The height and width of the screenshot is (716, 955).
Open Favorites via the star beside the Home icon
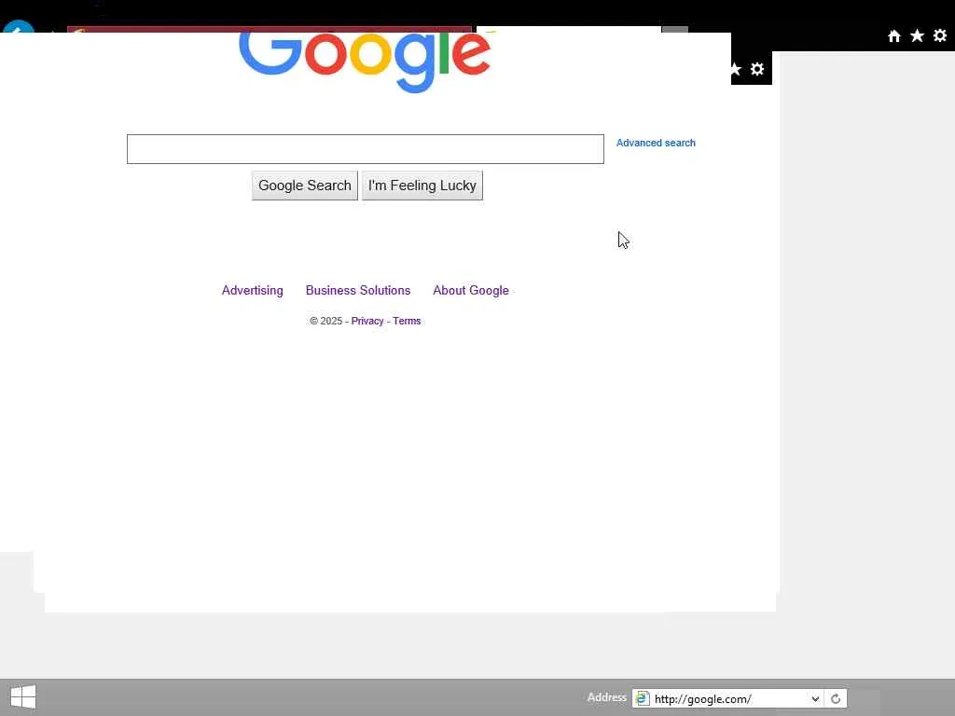coord(917,36)
